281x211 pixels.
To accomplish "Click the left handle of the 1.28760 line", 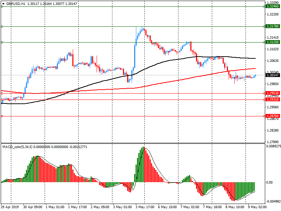I will pyautogui.click(x=2, y=116).
